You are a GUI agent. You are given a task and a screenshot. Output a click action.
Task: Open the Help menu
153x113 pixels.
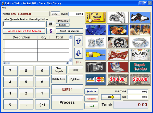[4, 8]
